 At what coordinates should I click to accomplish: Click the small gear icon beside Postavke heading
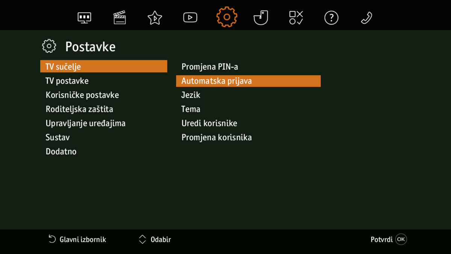click(49, 46)
